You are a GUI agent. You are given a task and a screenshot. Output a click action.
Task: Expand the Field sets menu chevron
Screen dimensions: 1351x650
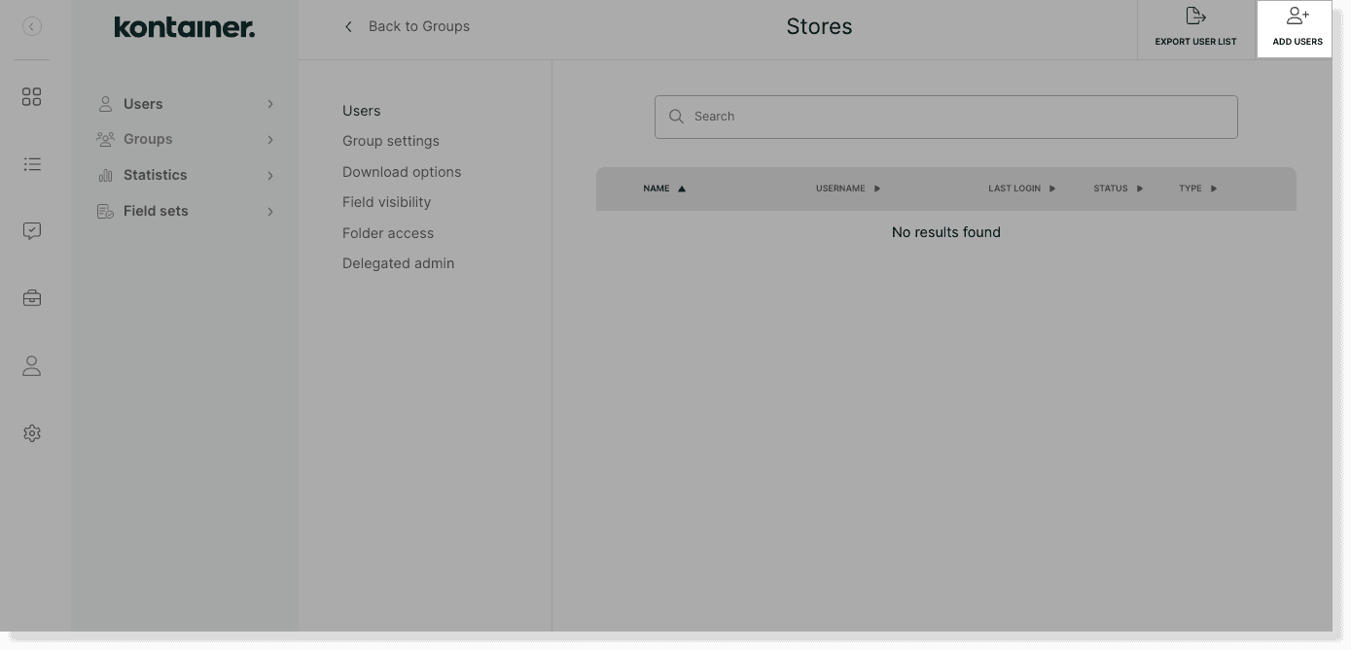270,212
